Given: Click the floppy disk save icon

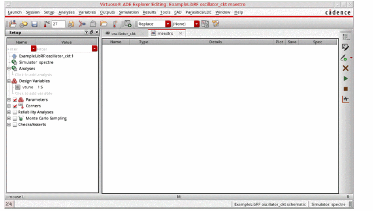Looking at the screenshot, I should coord(34,24).
